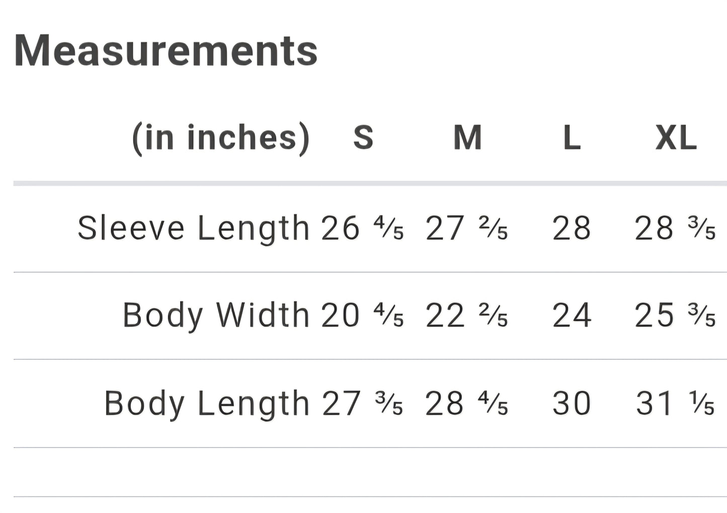Click the Body Width row label

click(216, 315)
